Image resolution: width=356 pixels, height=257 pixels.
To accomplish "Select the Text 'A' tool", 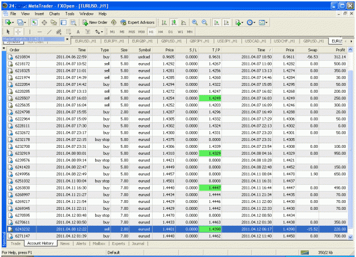I will (78, 32).
